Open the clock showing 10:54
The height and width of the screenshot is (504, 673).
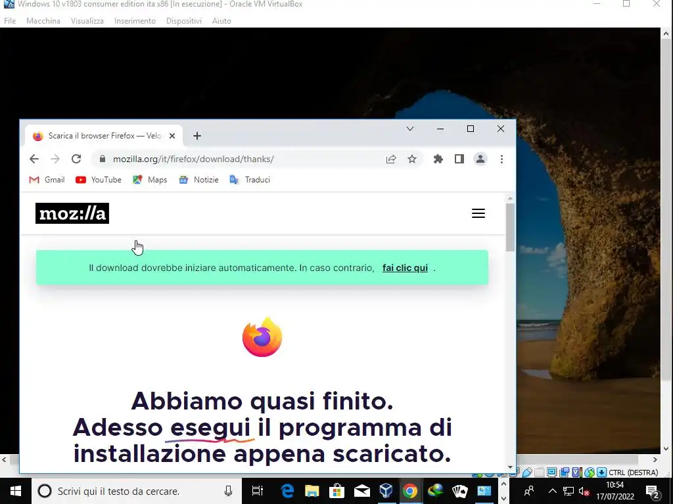coord(615,491)
